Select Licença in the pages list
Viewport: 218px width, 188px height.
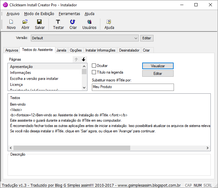45,85
